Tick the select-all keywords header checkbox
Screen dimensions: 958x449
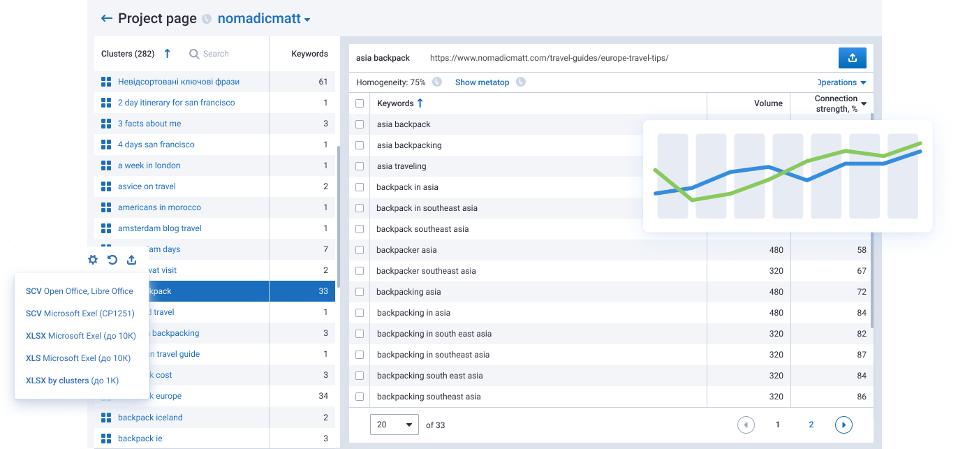click(360, 103)
